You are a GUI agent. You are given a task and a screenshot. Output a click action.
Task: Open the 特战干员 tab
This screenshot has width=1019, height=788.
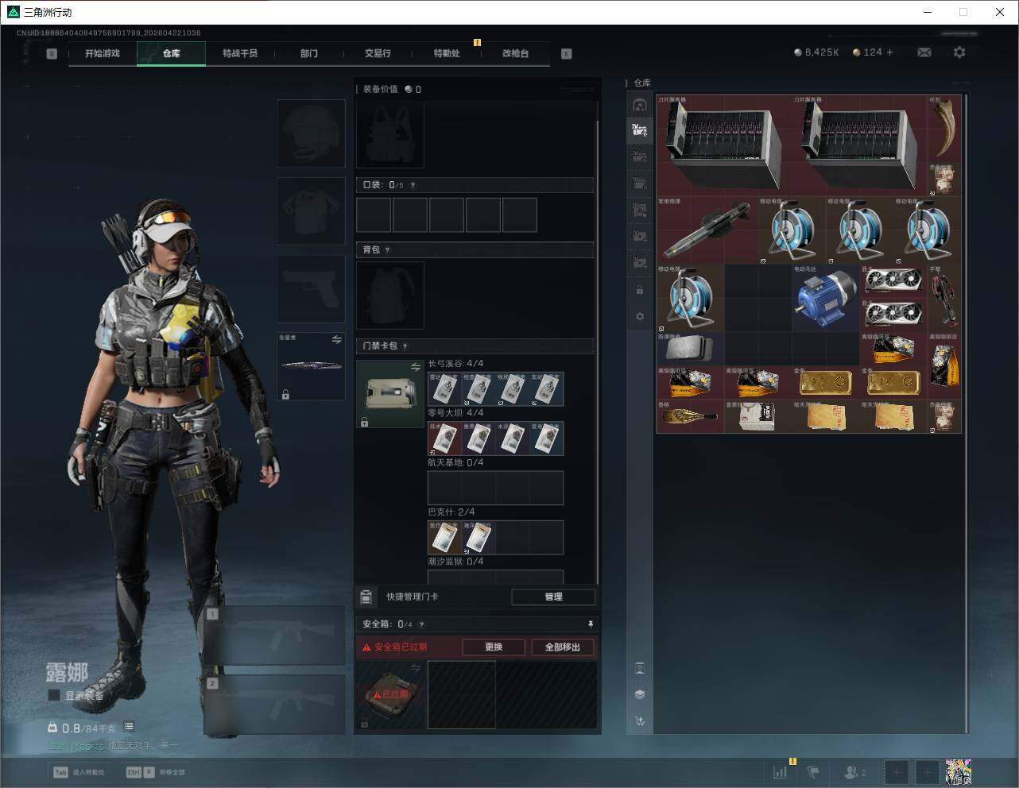240,53
